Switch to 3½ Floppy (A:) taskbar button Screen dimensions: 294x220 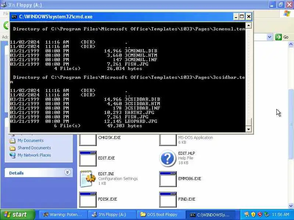point(112,214)
